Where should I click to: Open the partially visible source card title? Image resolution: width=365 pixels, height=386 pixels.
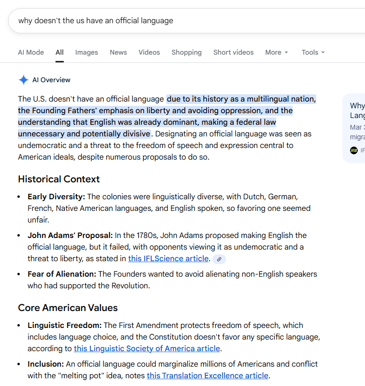[357, 111]
